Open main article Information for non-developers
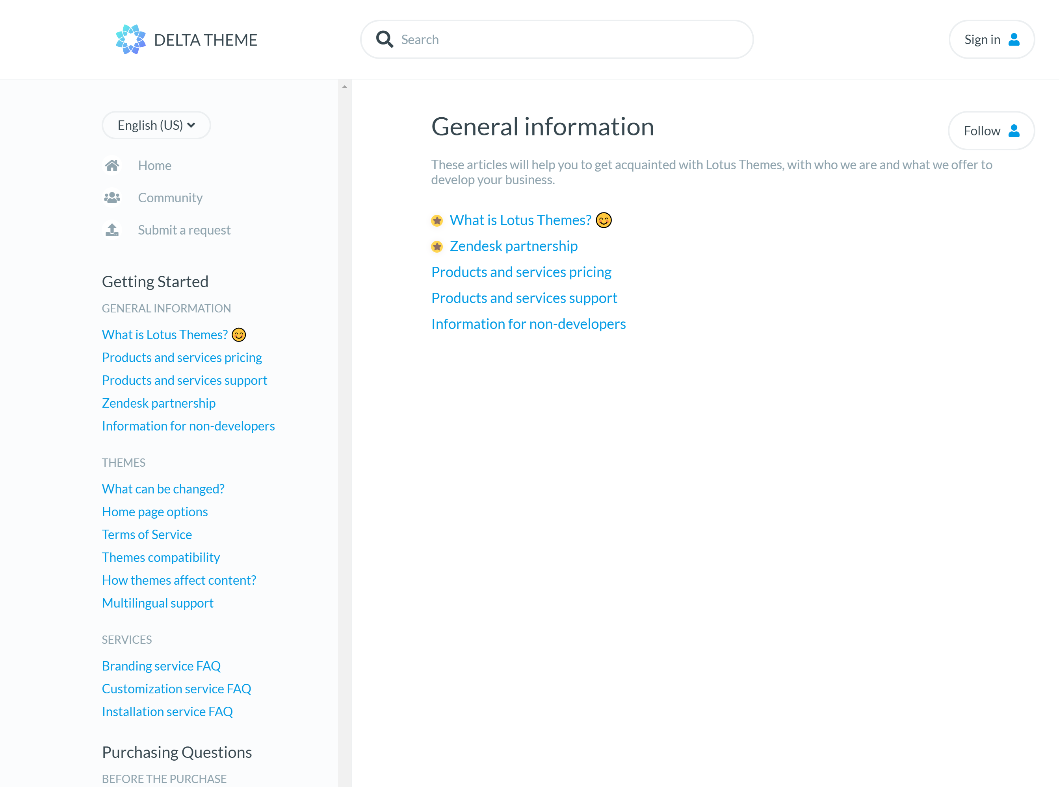The image size is (1059, 787). click(529, 324)
